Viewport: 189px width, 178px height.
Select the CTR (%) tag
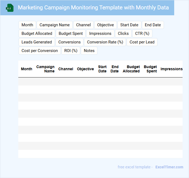point(142,34)
